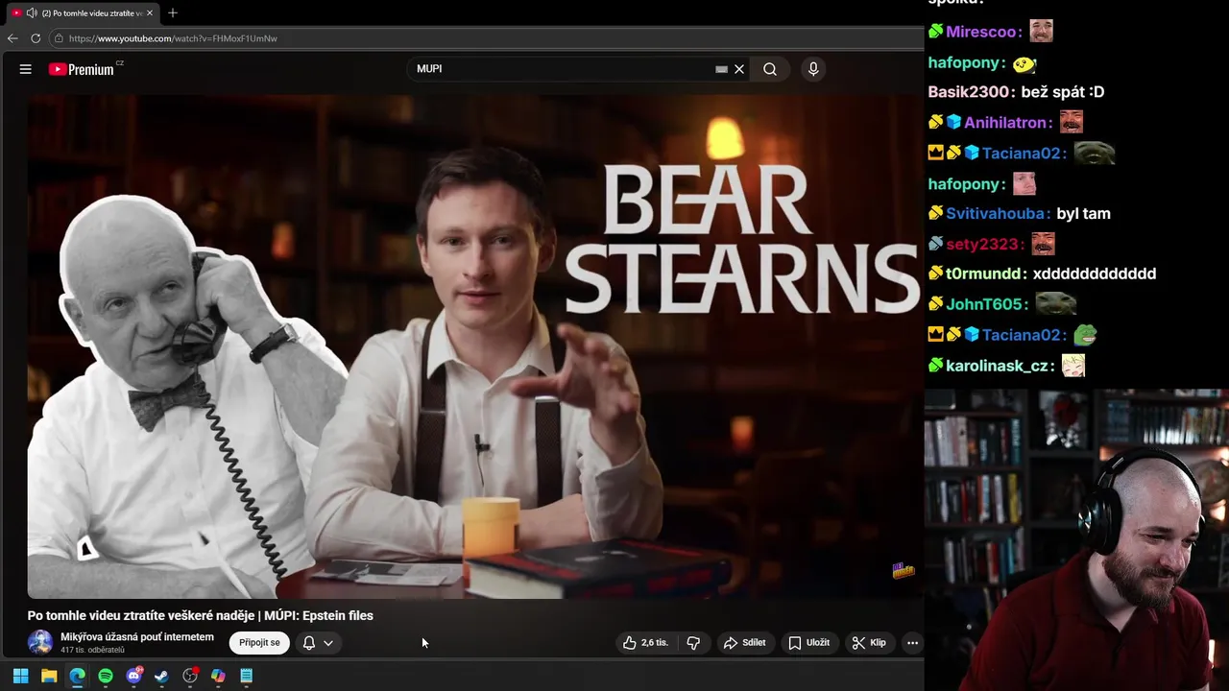Clear the MUPI search text
The height and width of the screenshot is (691, 1229).
point(739,69)
